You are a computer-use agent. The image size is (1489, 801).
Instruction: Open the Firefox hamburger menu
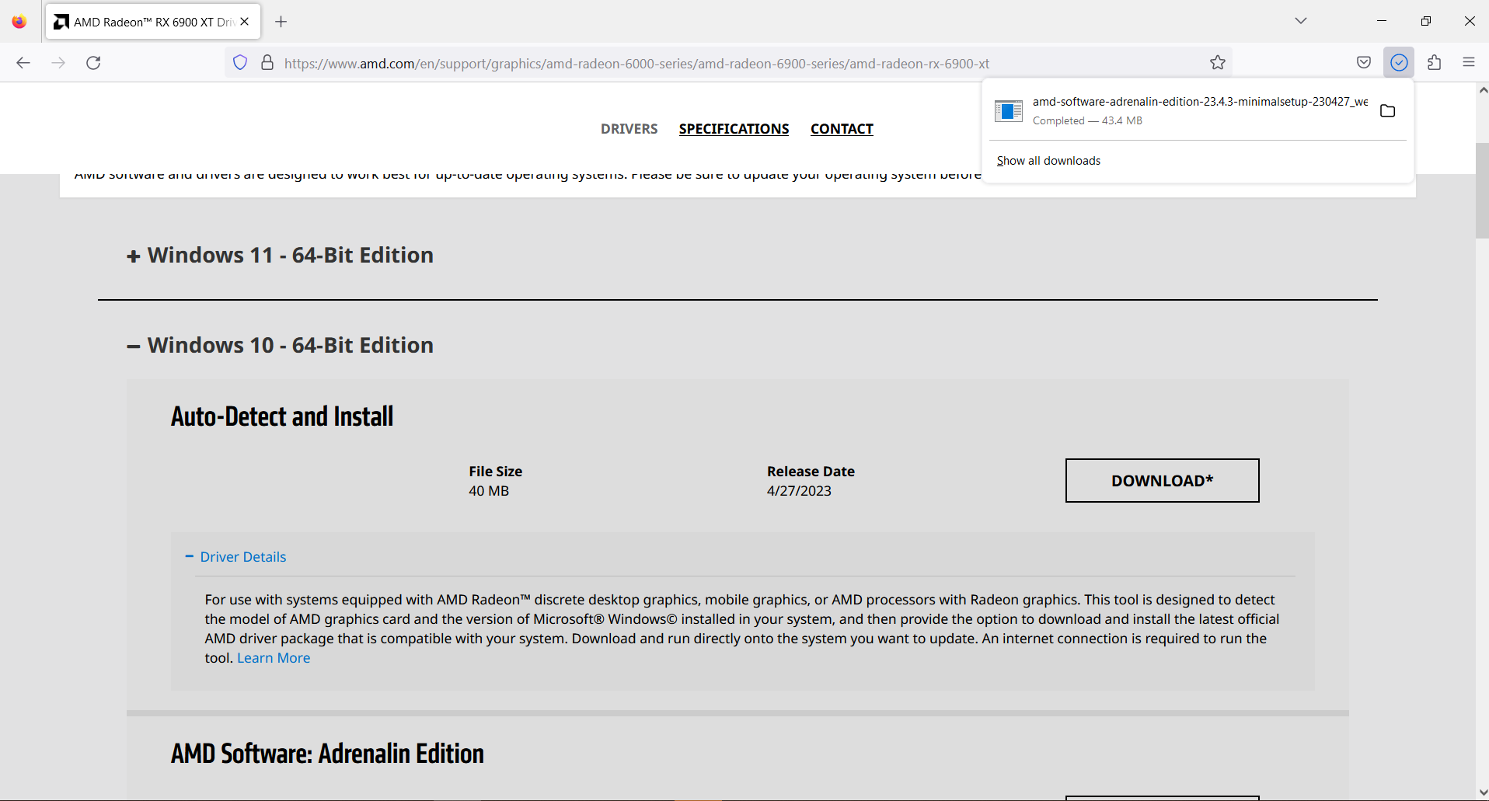click(1470, 62)
